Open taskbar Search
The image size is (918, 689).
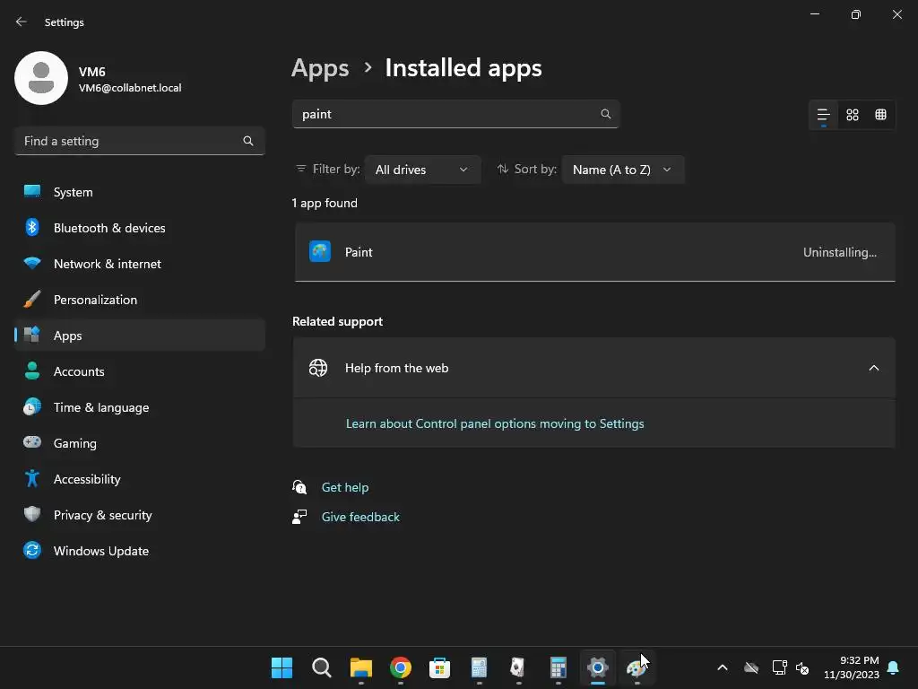[x=322, y=667]
